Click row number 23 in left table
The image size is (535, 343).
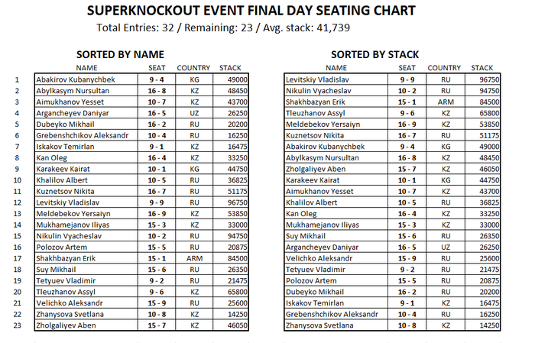tap(17, 325)
